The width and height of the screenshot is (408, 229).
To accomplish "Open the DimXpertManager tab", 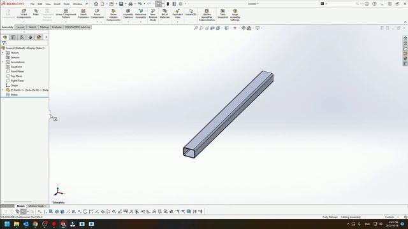I will tap(31, 38).
